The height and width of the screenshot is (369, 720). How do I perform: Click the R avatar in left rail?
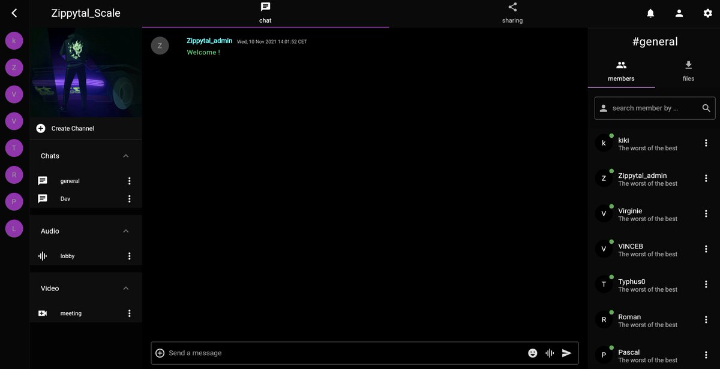[14, 175]
